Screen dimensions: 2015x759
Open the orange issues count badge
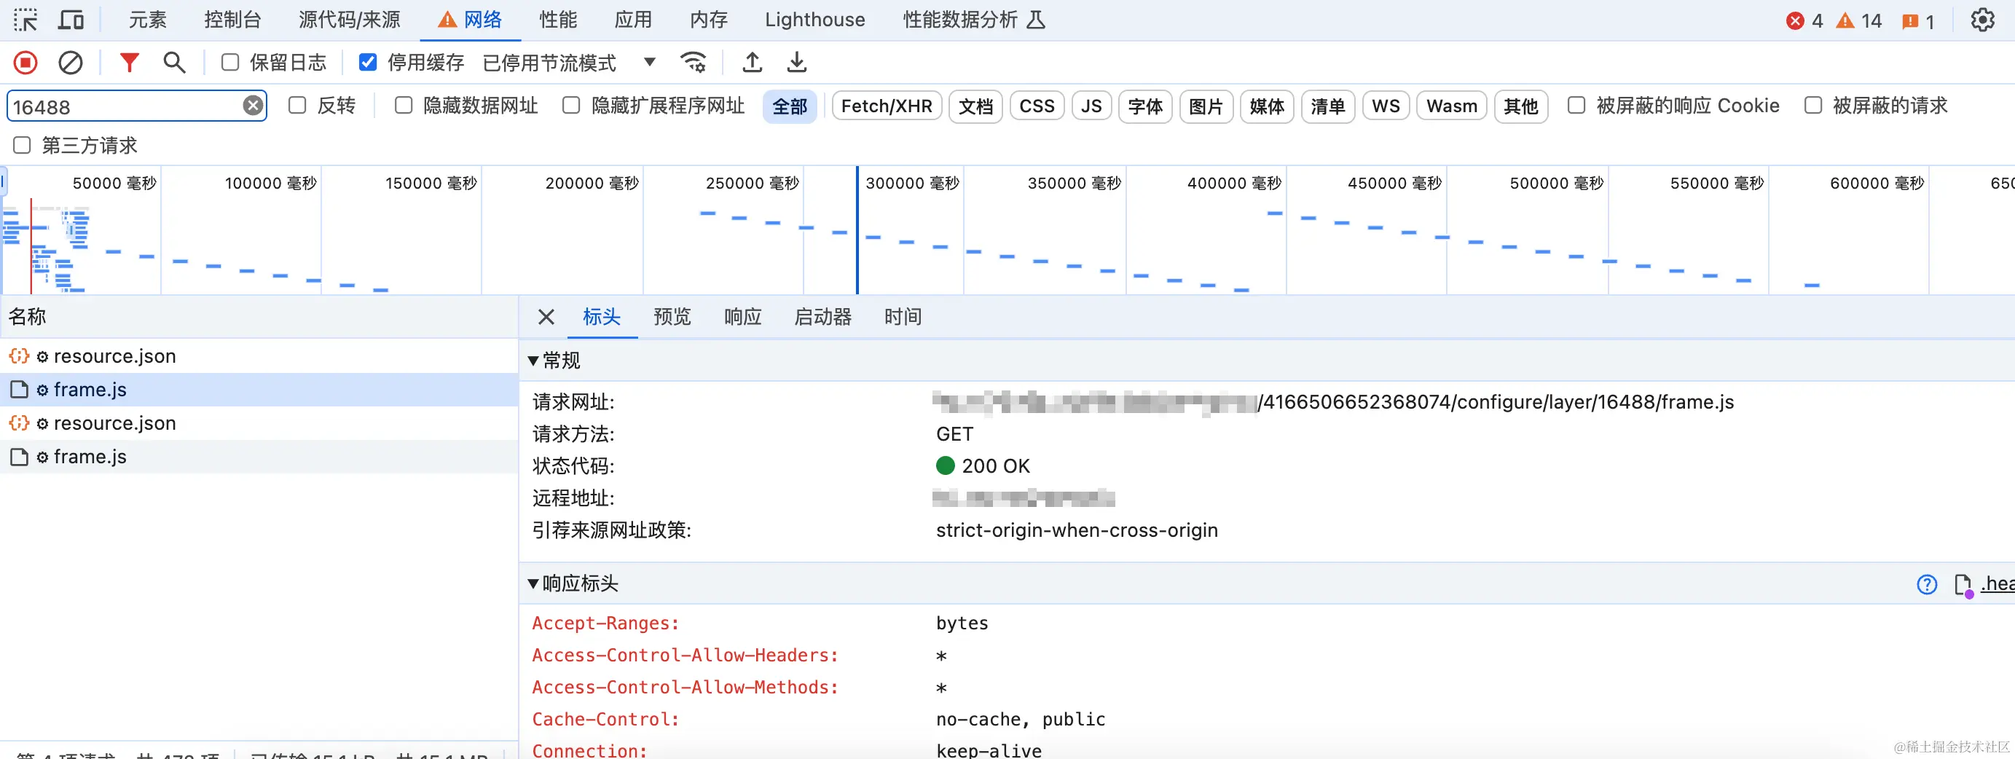click(x=1919, y=21)
